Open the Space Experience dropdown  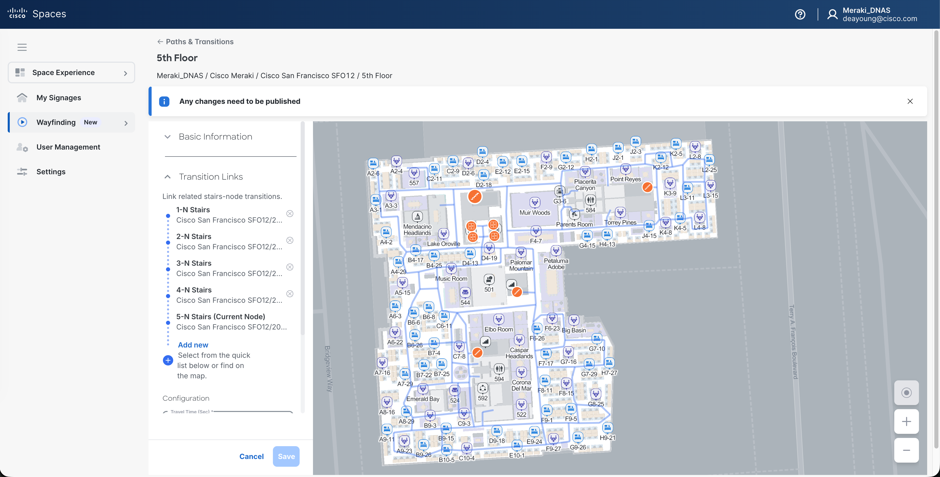(x=71, y=73)
